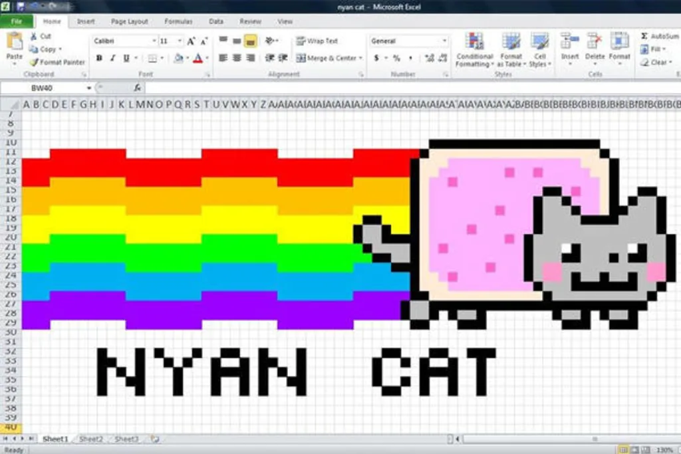Decrease font size with the small A icon
681x454 pixels.
(204, 42)
